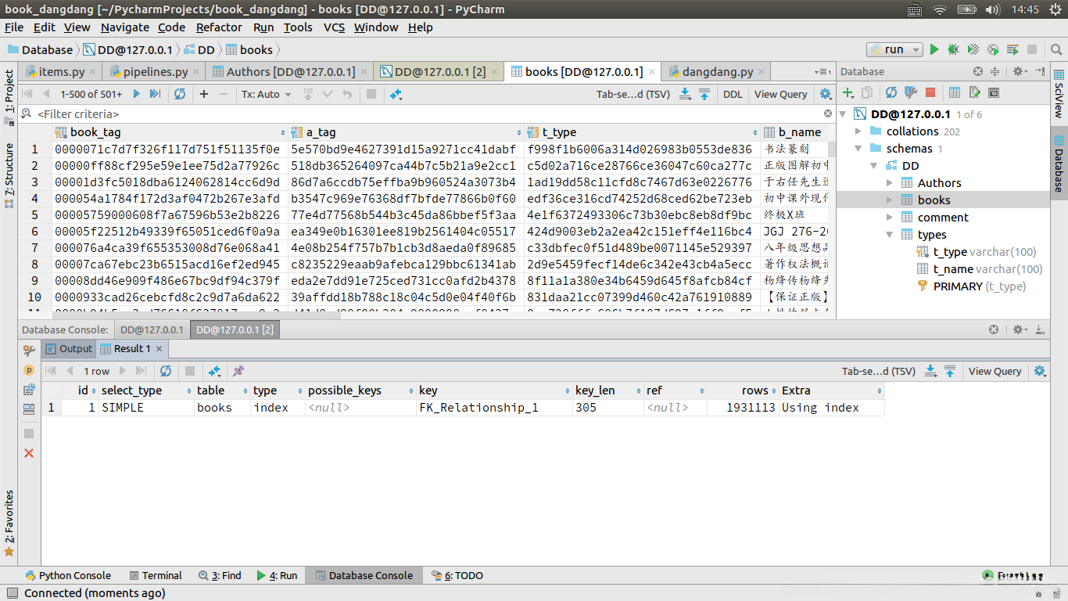Reload the books table data
This screenshot has height=601, width=1068.
click(180, 94)
